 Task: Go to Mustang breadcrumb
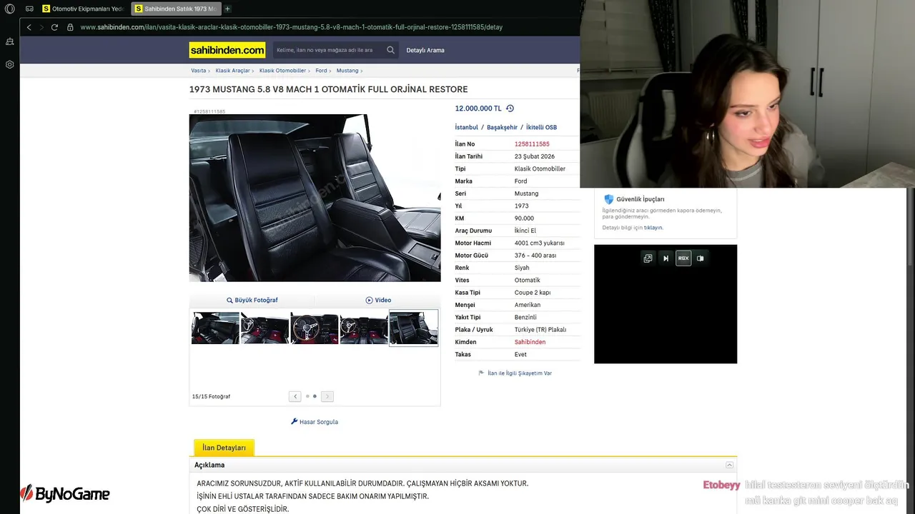pyautogui.click(x=347, y=71)
